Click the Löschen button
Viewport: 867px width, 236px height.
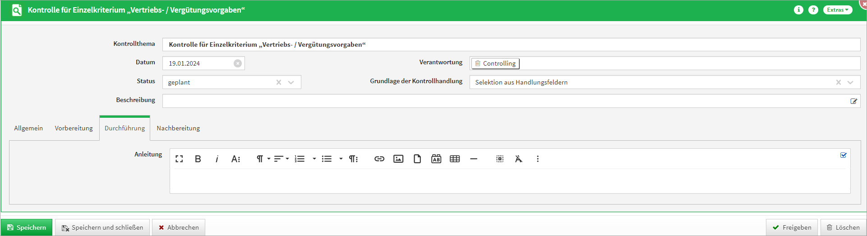click(x=843, y=227)
